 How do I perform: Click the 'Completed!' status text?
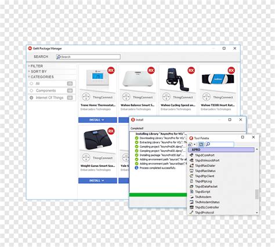coord(137,128)
